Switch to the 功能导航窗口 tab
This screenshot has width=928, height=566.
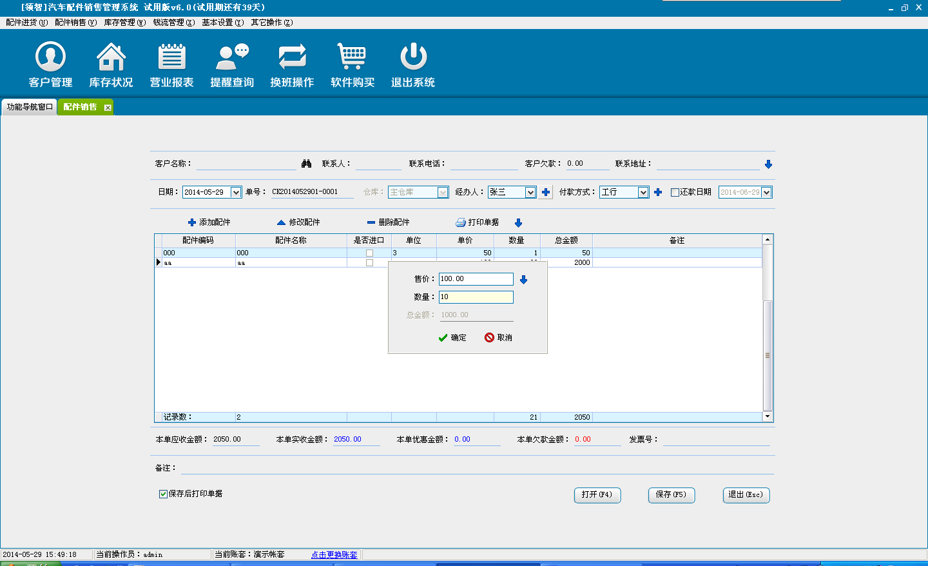30,107
